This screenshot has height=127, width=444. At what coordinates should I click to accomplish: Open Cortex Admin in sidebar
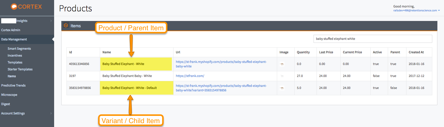(x=11, y=30)
